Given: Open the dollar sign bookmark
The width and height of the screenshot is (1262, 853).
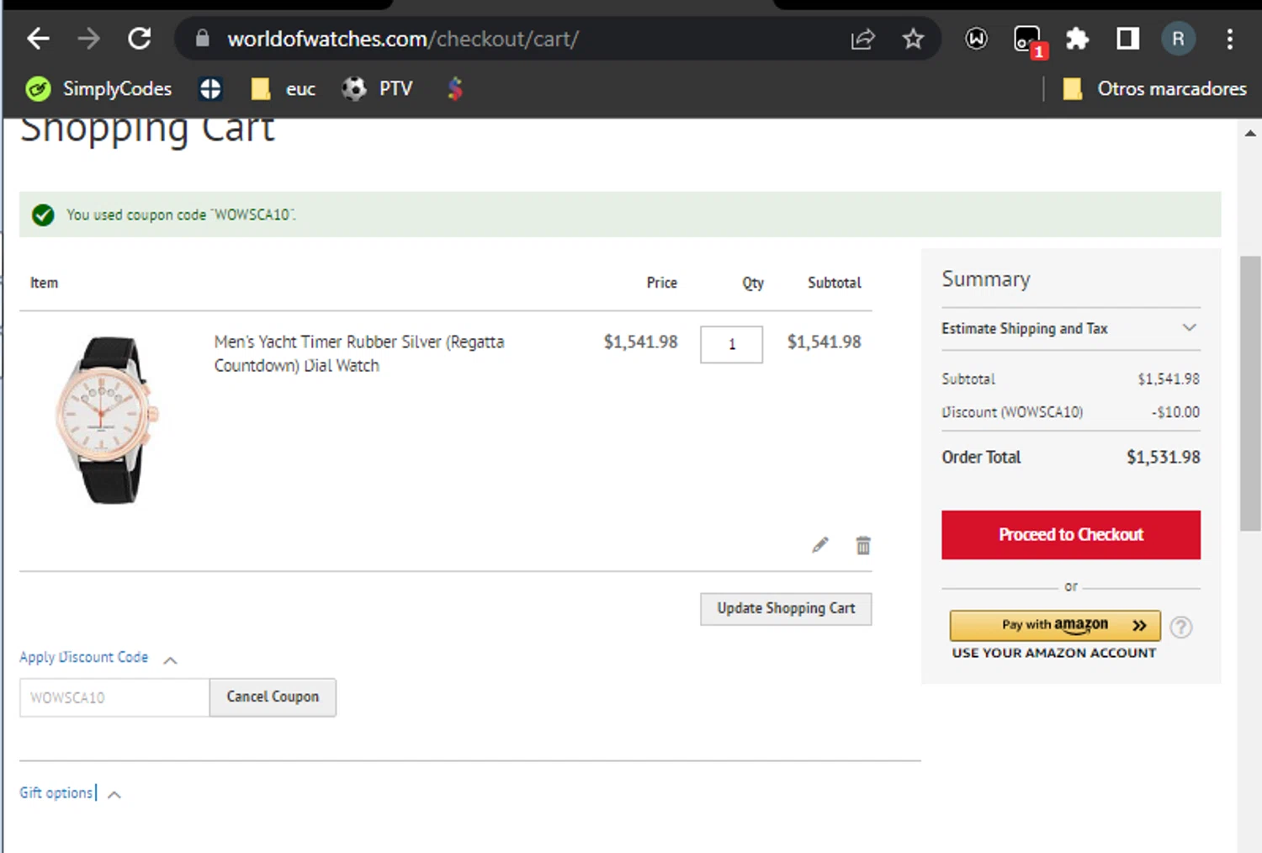Looking at the screenshot, I should coord(455,88).
